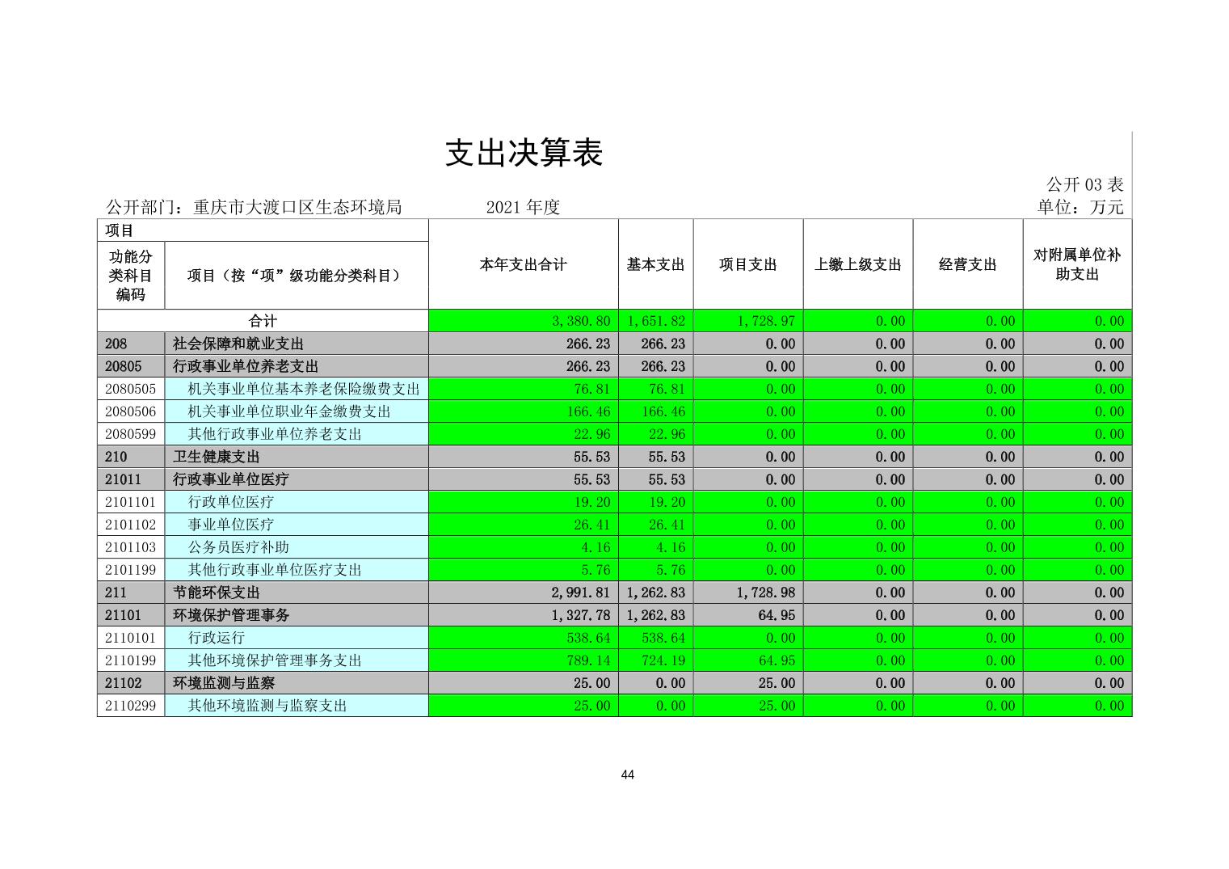Click the 对附属单位补助支出 column header

[1076, 264]
